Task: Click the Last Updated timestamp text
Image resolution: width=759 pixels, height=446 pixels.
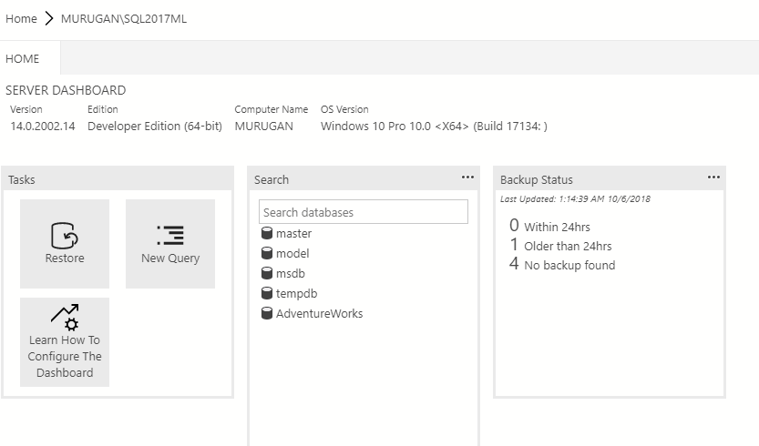Action: tap(575, 198)
